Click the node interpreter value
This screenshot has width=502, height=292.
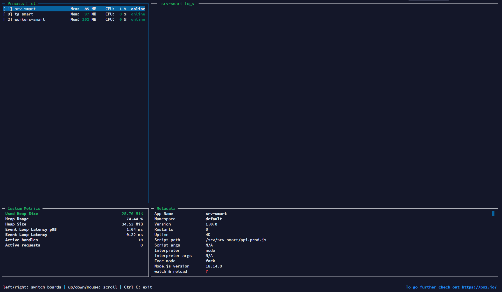[210, 251]
